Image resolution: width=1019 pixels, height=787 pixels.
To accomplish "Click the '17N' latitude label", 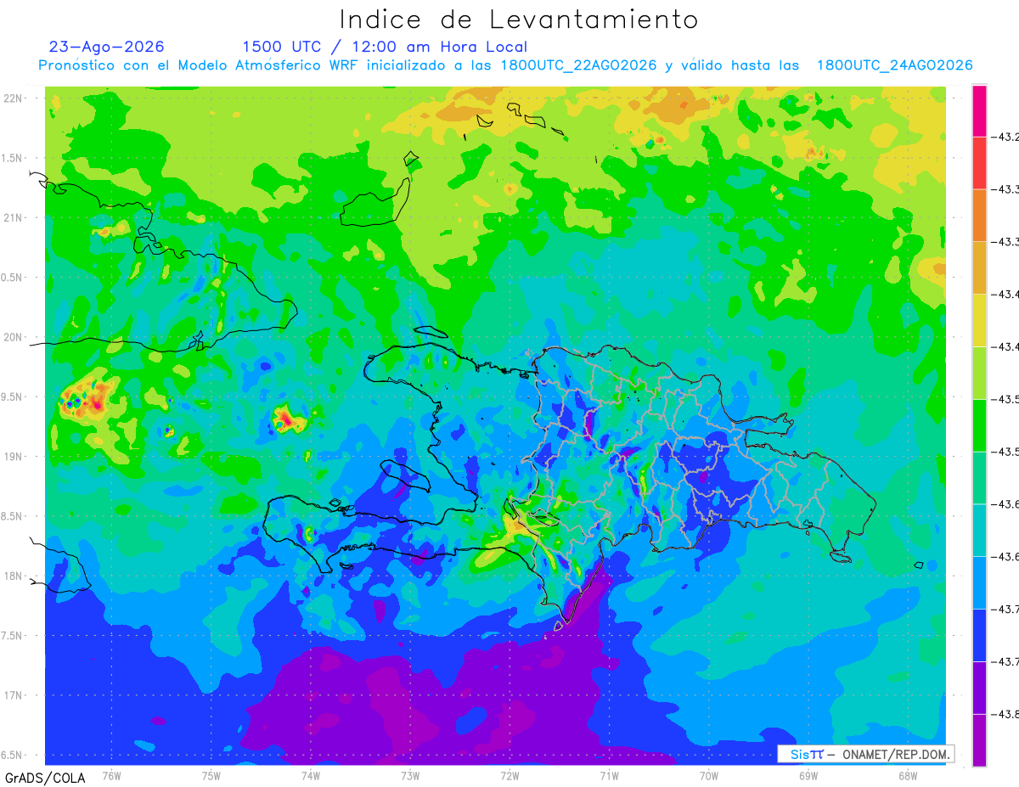I will click(13, 695).
